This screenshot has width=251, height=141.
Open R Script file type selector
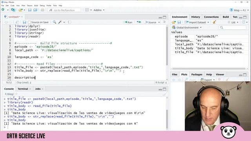click(x=161, y=83)
